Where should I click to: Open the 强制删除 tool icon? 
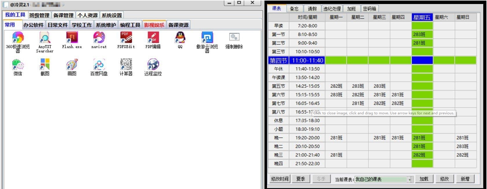[x=234, y=40]
